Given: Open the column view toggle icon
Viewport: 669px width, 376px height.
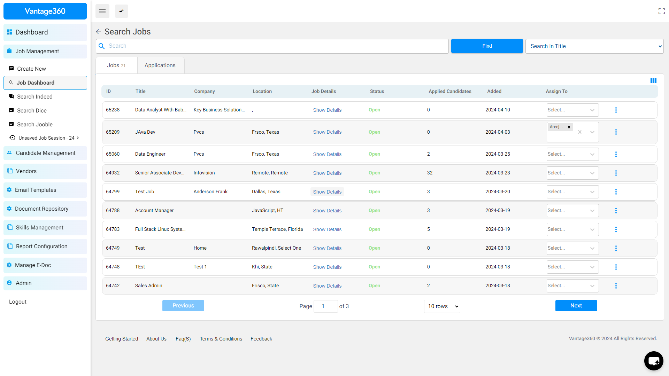Looking at the screenshot, I should pyautogui.click(x=653, y=81).
